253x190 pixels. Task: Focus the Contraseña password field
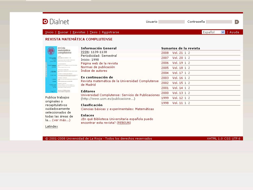point(219,22)
